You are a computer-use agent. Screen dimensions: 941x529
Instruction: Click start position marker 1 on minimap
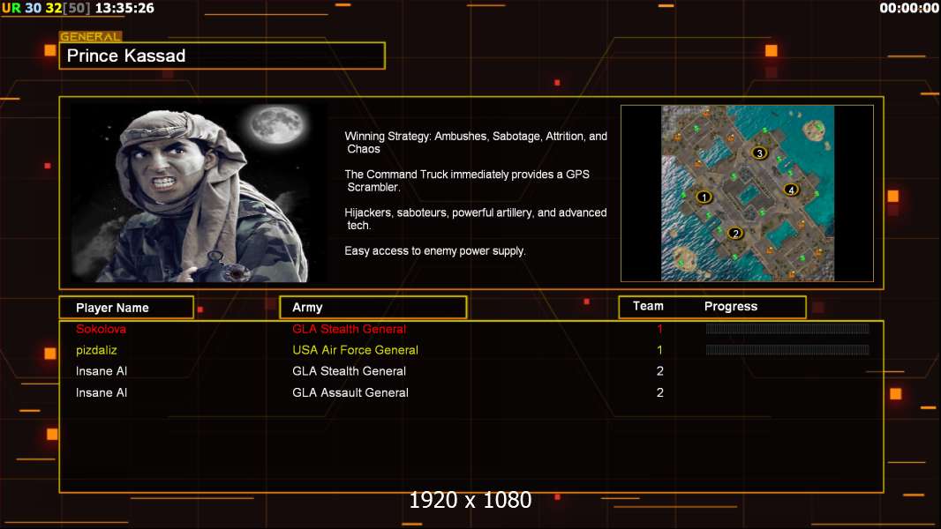click(x=704, y=197)
